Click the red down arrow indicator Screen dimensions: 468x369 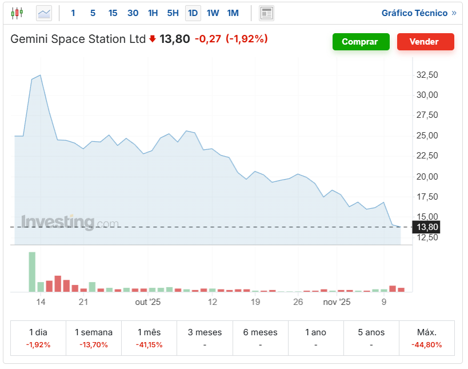point(153,39)
